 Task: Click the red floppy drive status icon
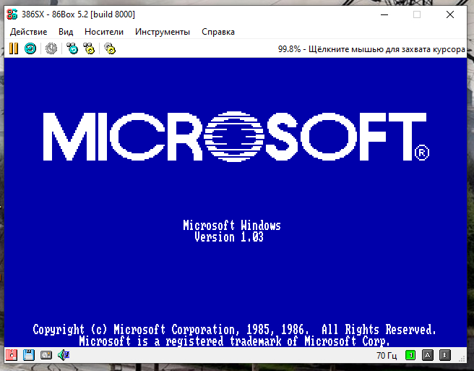pos(12,355)
